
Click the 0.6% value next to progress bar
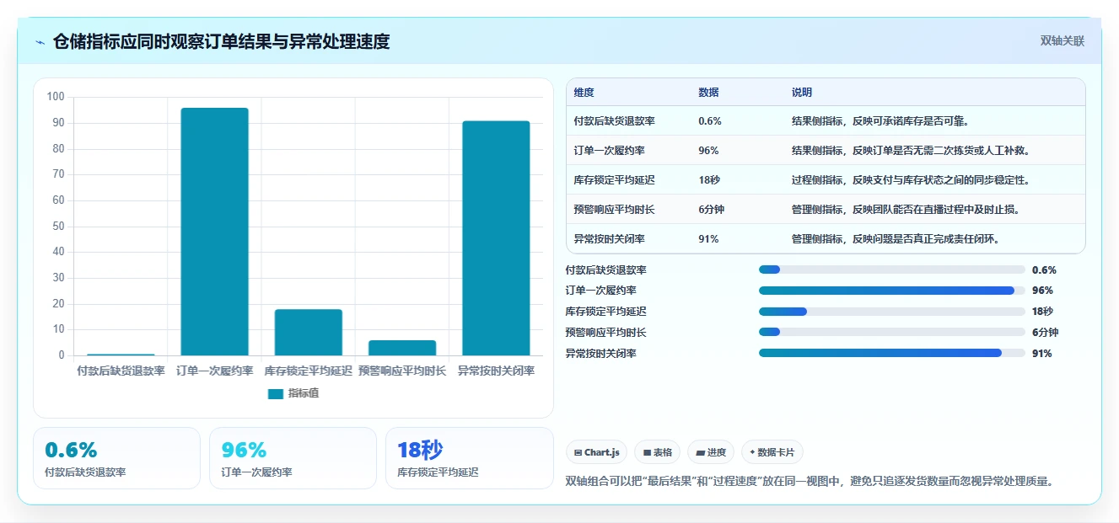click(x=1044, y=270)
